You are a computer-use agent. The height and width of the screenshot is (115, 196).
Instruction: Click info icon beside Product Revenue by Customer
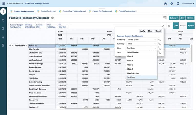[53, 18]
